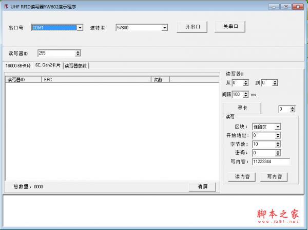Click the EPC column header
The height and width of the screenshot is (230, 308).
[x=97, y=80]
